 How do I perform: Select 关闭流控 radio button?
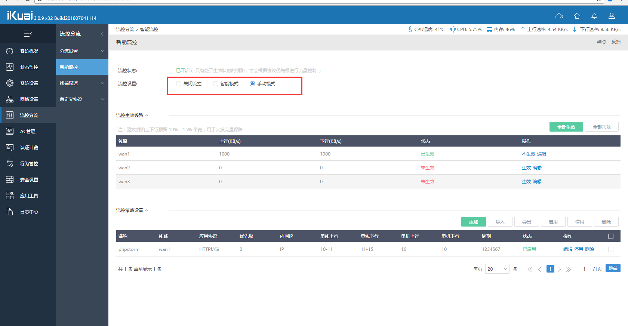pos(179,84)
